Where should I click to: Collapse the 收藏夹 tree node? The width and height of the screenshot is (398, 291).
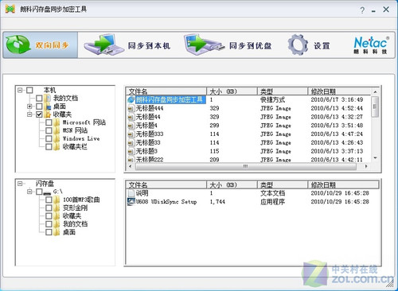pos(29,114)
